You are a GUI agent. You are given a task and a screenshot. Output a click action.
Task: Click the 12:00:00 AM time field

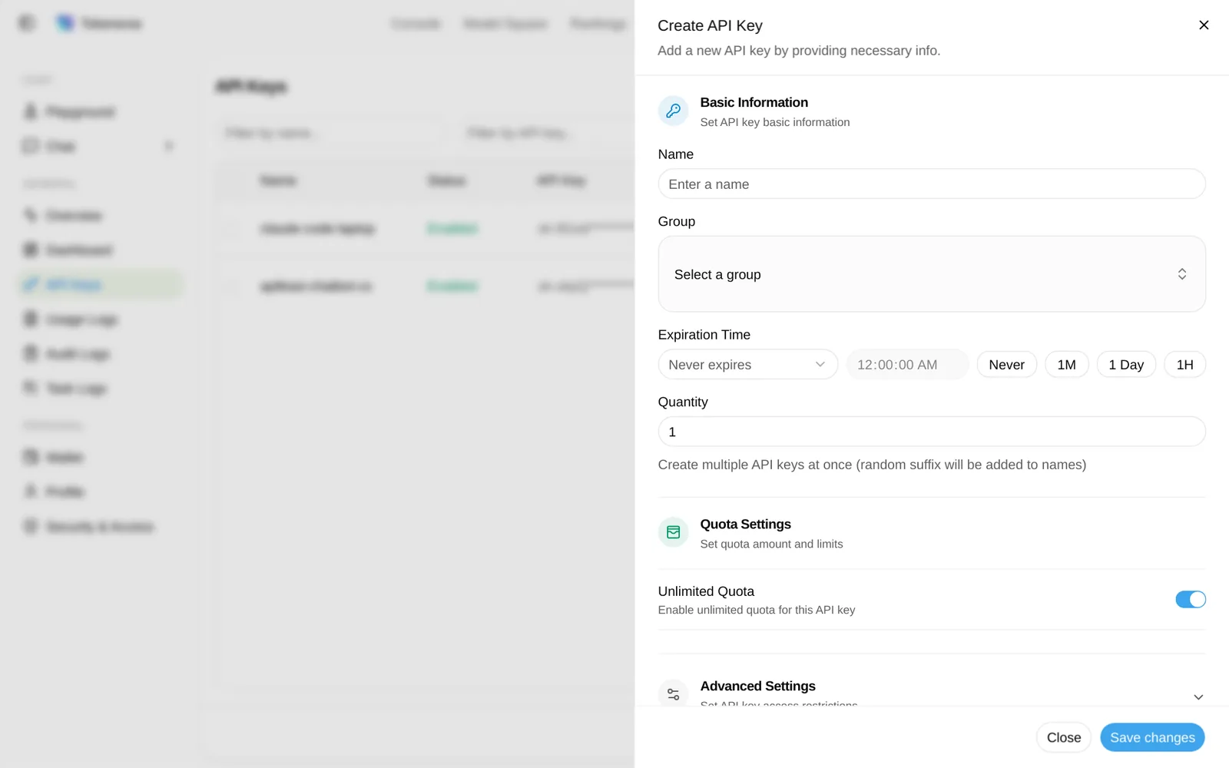[907, 365]
